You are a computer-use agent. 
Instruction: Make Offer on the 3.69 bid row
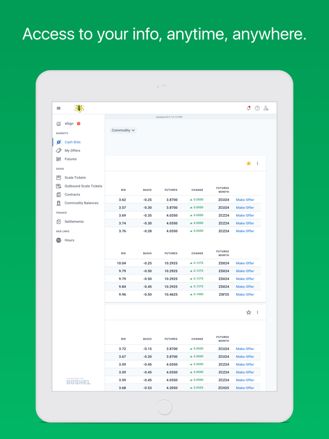click(245, 215)
